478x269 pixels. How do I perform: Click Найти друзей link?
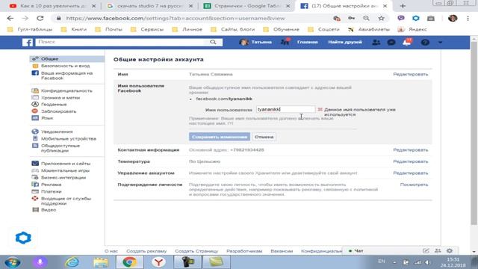pos(345,42)
